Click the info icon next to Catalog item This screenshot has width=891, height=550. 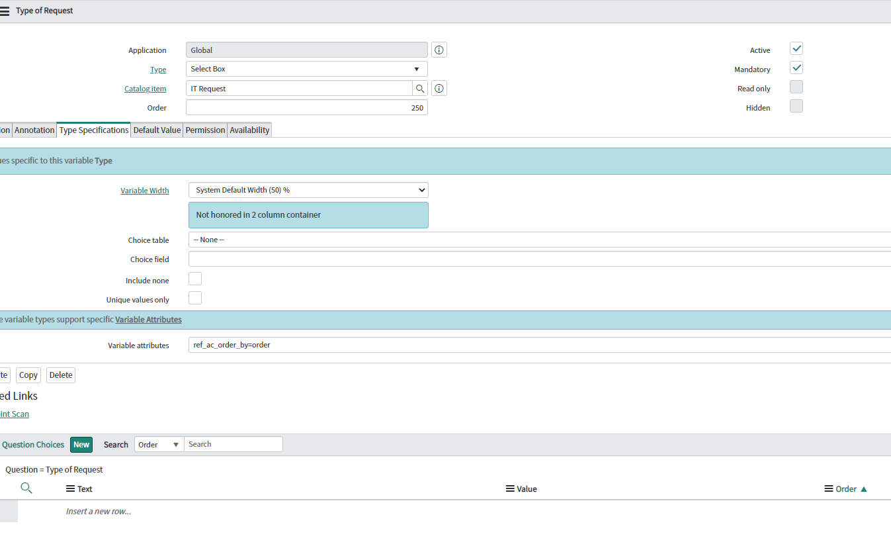(439, 88)
